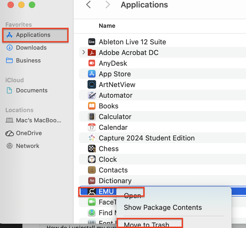Viewport: 246px width, 228px height.
Task: Open Network in the sidebar
Action: [x=28, y=146]
